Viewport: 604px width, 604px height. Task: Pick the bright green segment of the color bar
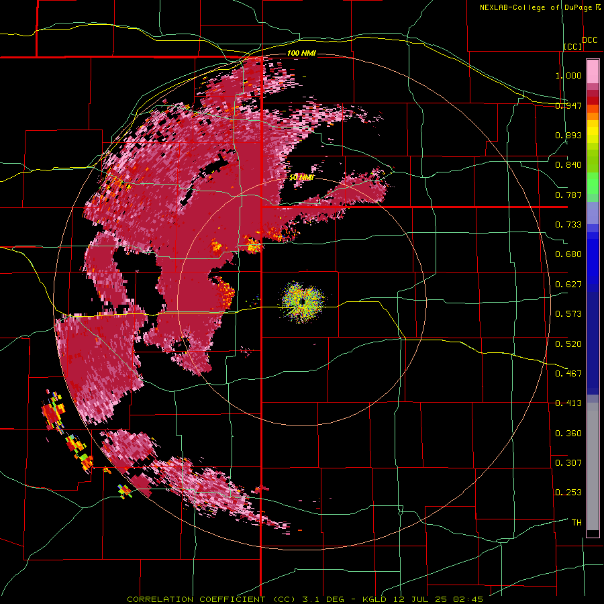click(593, 183)
